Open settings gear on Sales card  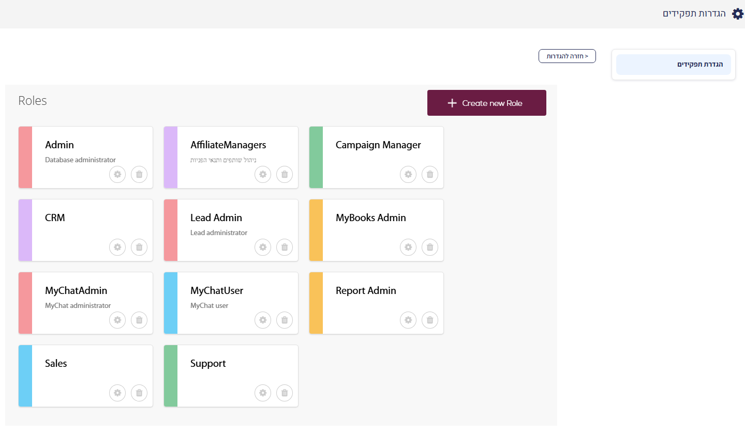(x=117, y=393)
